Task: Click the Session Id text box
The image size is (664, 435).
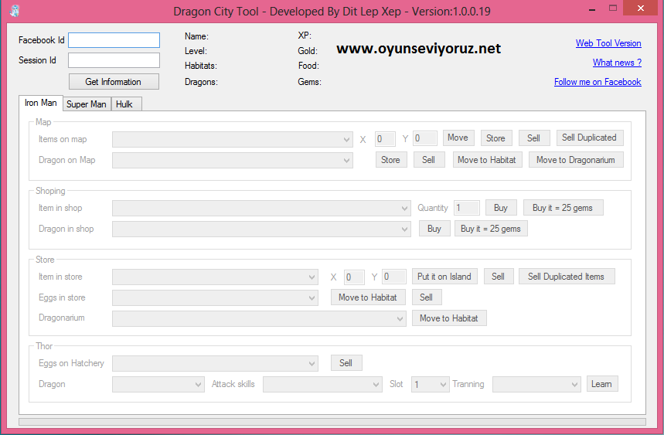Action: coord(114,60)
